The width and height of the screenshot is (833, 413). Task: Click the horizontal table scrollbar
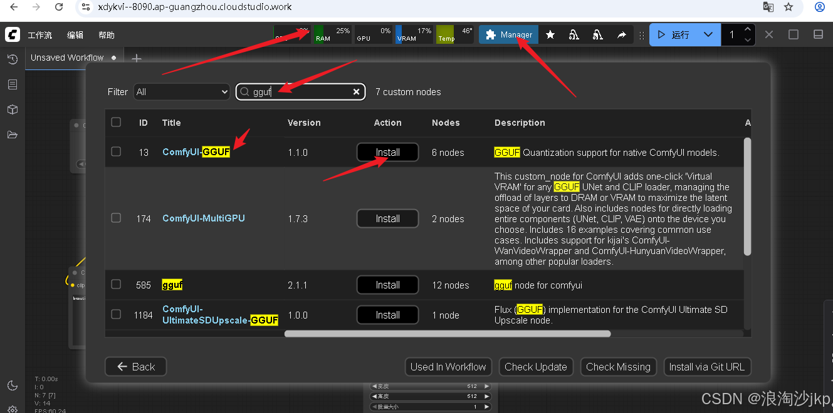click(x=448, y=334)
